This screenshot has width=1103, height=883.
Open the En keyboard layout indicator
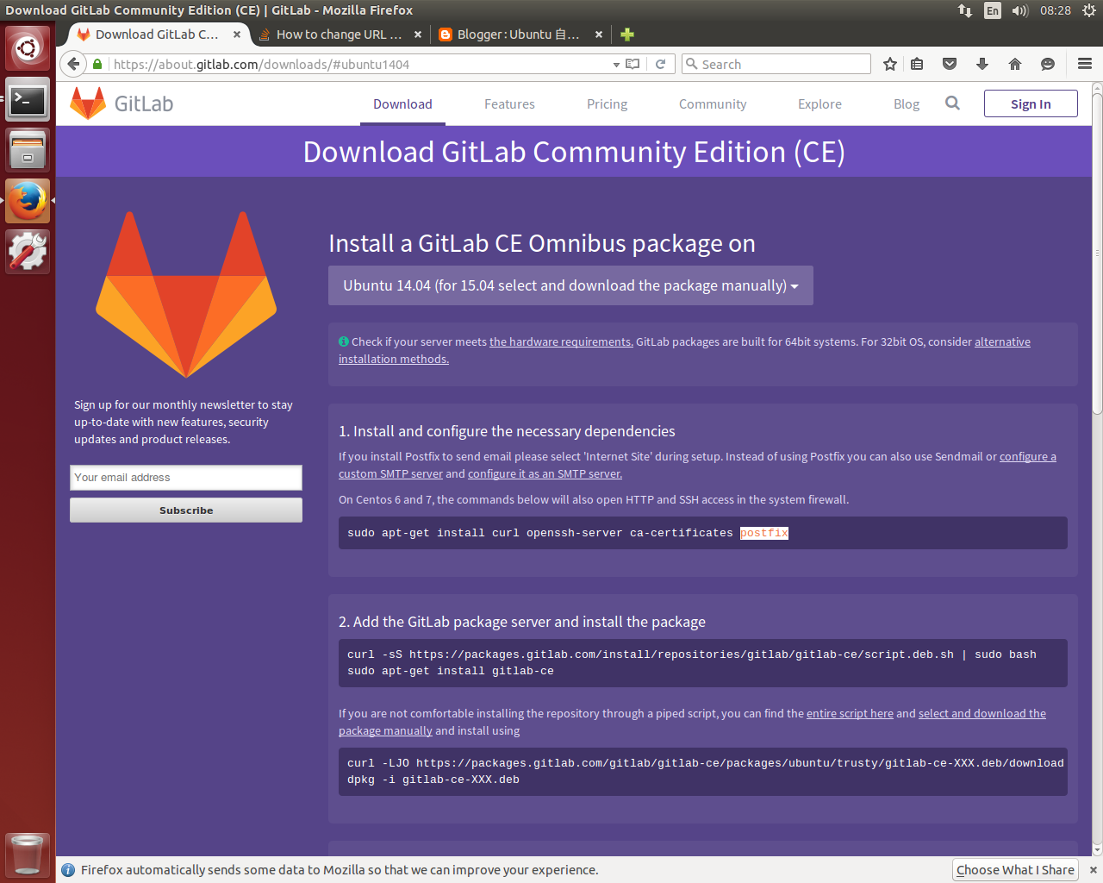point(993,10)
